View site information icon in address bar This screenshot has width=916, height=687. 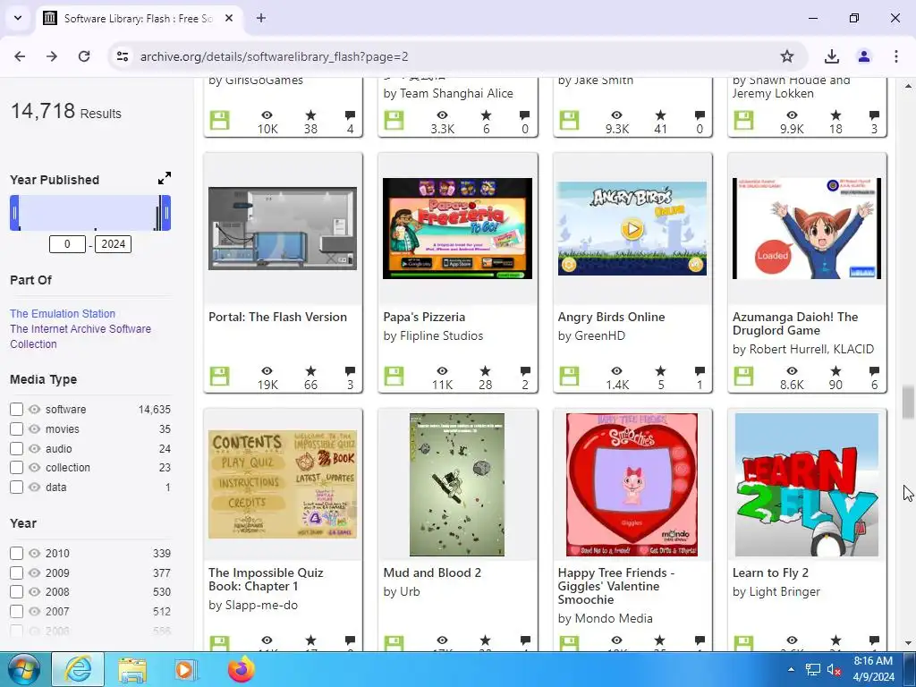click(123, 56)
